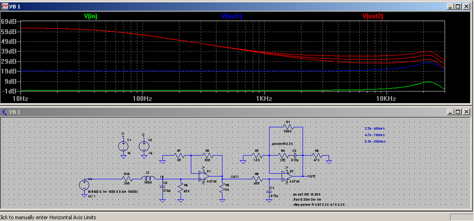The height and width of the screenshot is (221, 474).
Task: Click the waveform window title icon
Action: tap(5, 6)
